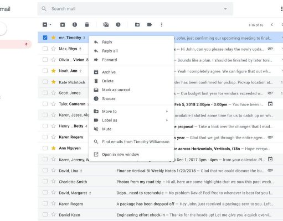
Task: Open the select-all checkbox dropdown arrow
Action: [50, 24]
